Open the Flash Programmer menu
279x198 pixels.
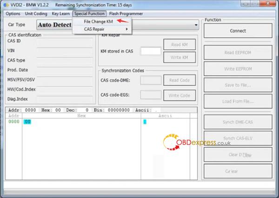[126, 14]
